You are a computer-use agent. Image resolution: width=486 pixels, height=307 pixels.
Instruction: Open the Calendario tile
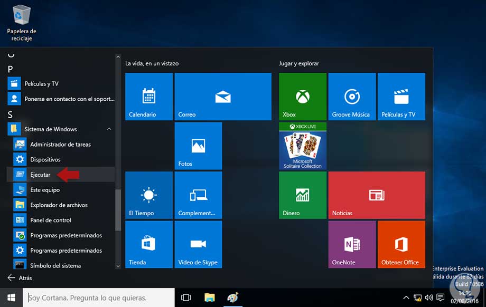click(148, 97)
